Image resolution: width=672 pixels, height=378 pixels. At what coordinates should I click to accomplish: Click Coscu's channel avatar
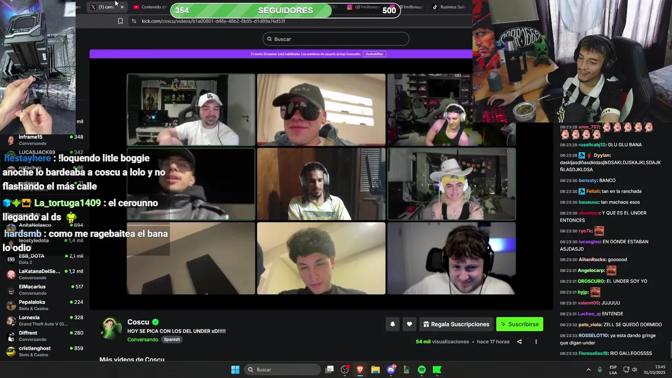click(x=111, y=328)
